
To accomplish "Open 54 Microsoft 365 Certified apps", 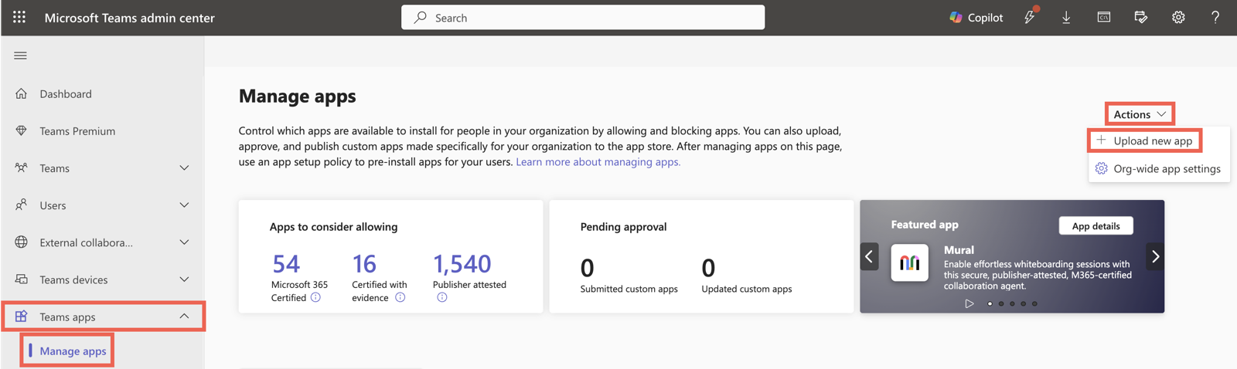I will coord(286,263).
